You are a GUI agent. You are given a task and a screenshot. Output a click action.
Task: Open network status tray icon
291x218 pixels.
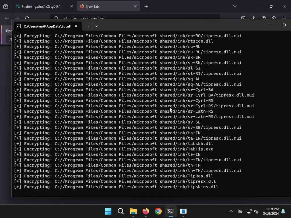click(x=249, y=211)
